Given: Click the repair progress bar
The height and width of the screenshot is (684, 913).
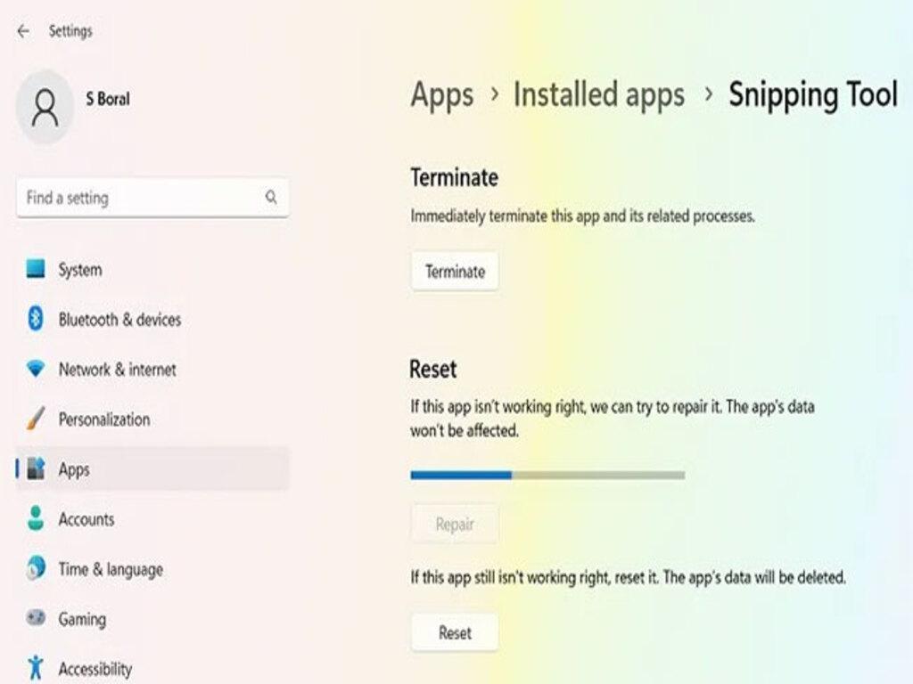Looking at the screenshot, I should pyautogui.click(x=547, y=476).
